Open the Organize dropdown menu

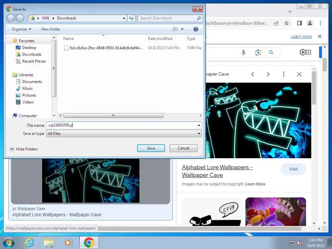click(21, 29)
